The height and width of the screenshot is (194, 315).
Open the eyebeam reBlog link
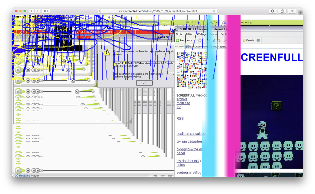pyautogui.click(x=189, y=172)
